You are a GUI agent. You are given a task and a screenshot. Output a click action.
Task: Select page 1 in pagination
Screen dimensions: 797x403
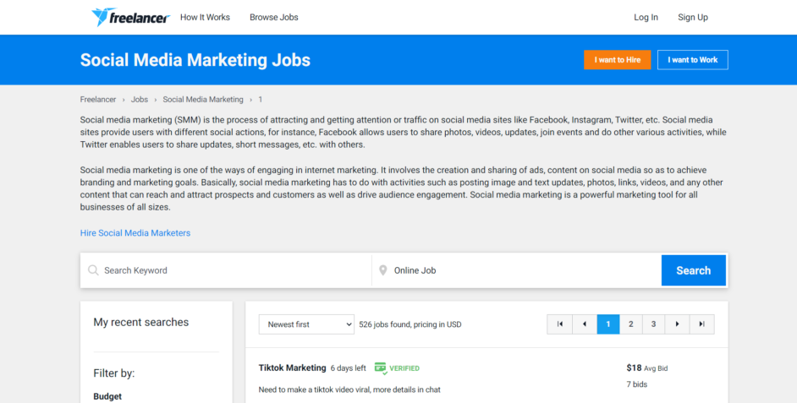point(608,324)
